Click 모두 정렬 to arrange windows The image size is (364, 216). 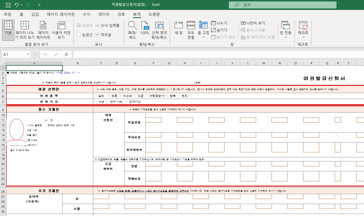(x=191, y=30)
